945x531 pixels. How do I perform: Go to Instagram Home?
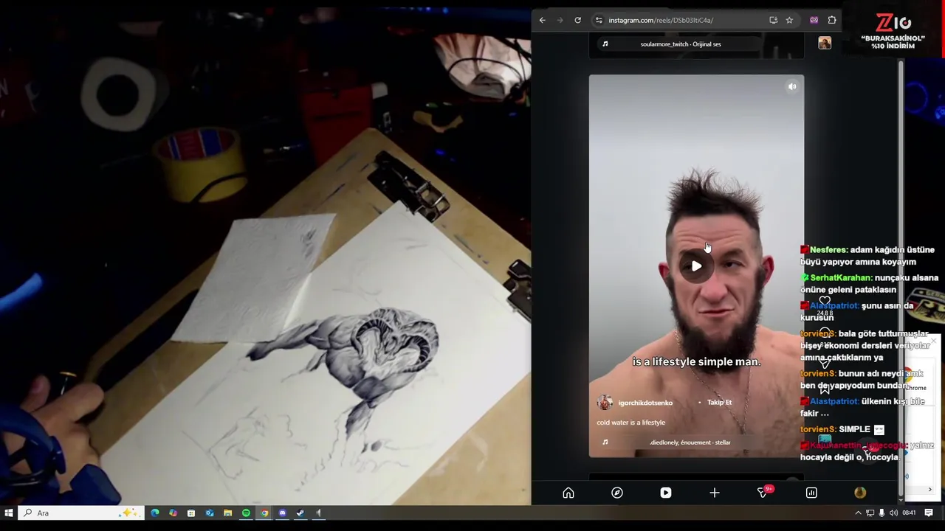pos(568,493)
